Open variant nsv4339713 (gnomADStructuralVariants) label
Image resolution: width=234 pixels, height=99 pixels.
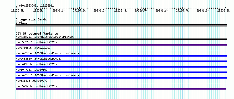(x=45, y=37)
